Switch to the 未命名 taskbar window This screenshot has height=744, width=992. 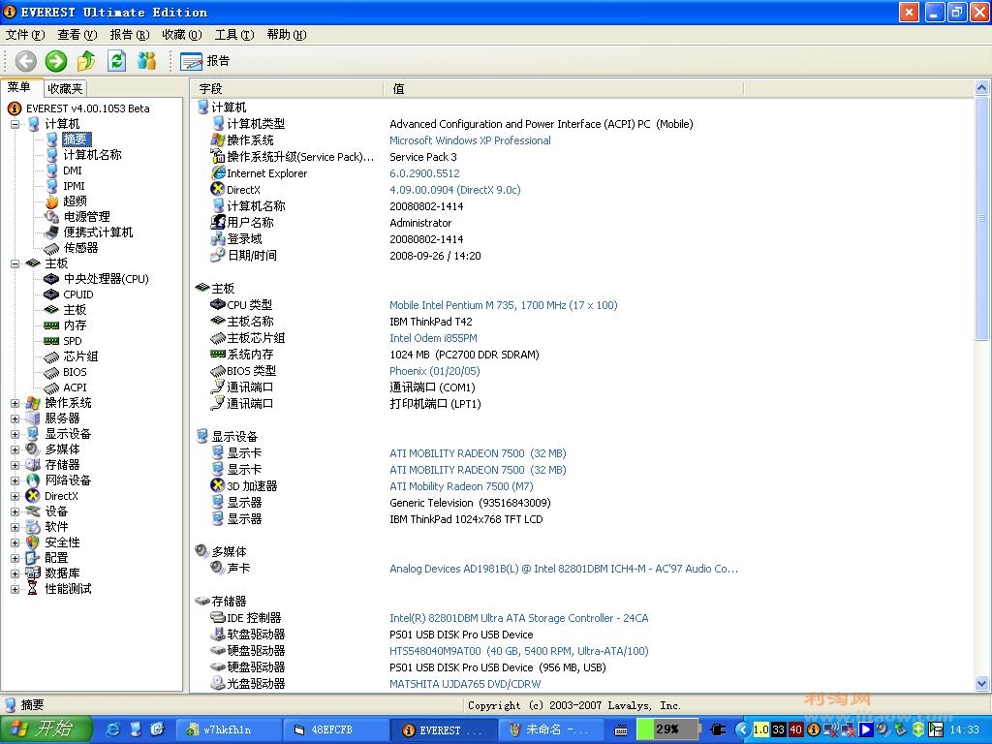549,730
